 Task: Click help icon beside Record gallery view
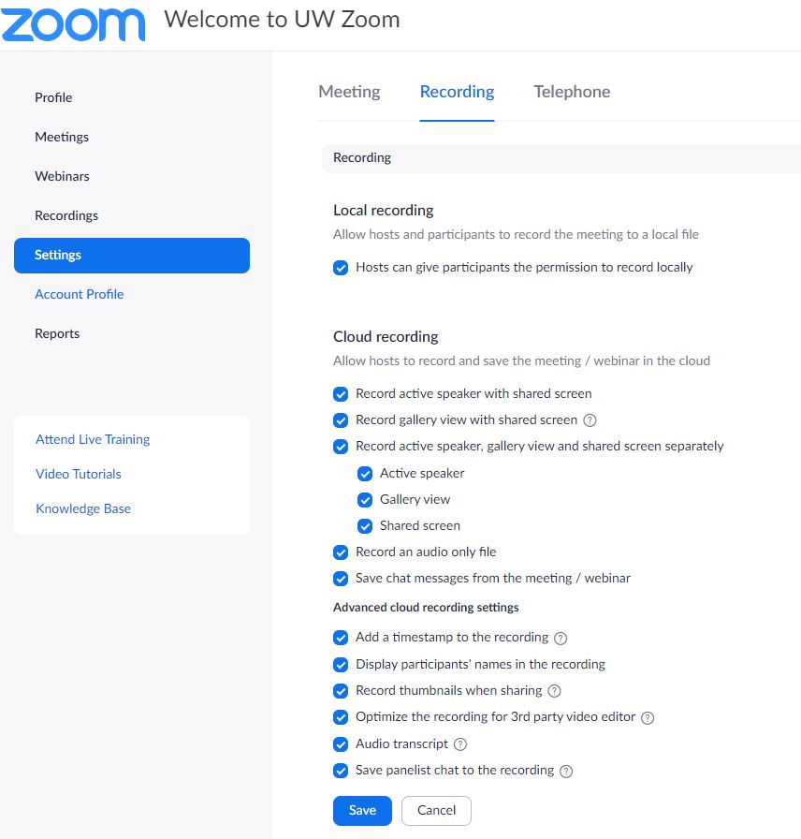590,420
